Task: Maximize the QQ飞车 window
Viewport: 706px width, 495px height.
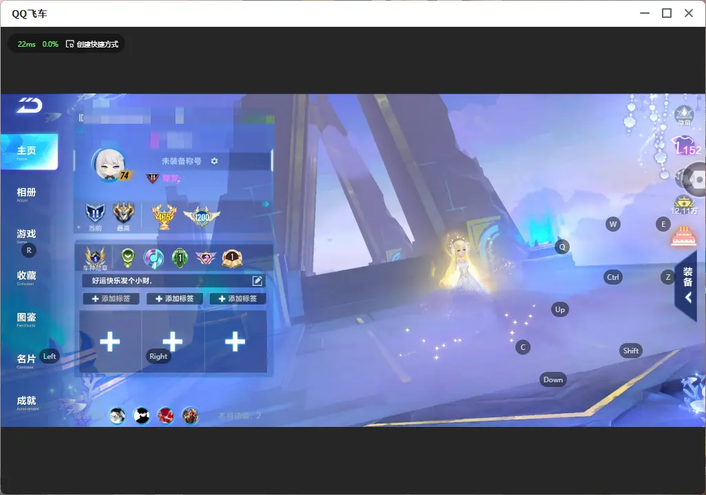Action: [x=667, y=14]
